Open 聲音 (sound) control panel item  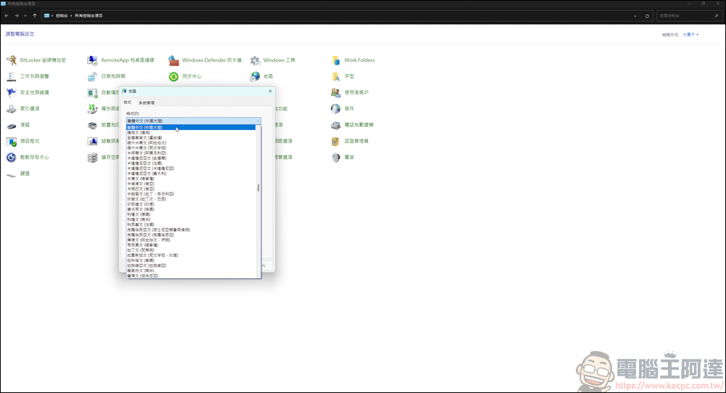pos(343,158)
